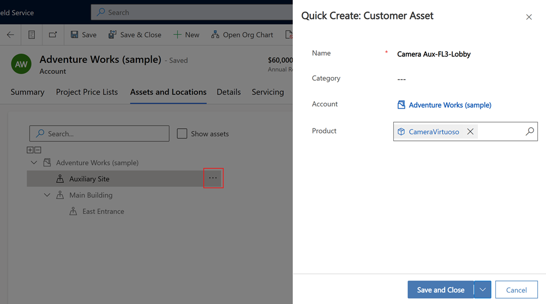546x304 pixels.
Task: Click the Save button in command bar
Action: click(83, 35)
